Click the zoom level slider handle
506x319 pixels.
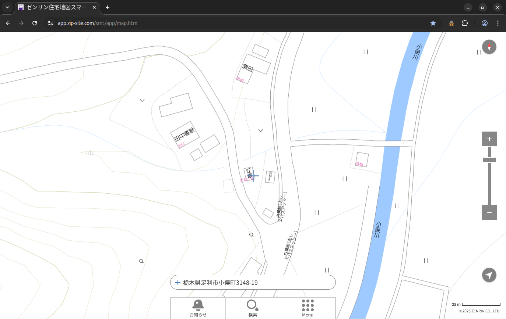[x=489, y=160]
